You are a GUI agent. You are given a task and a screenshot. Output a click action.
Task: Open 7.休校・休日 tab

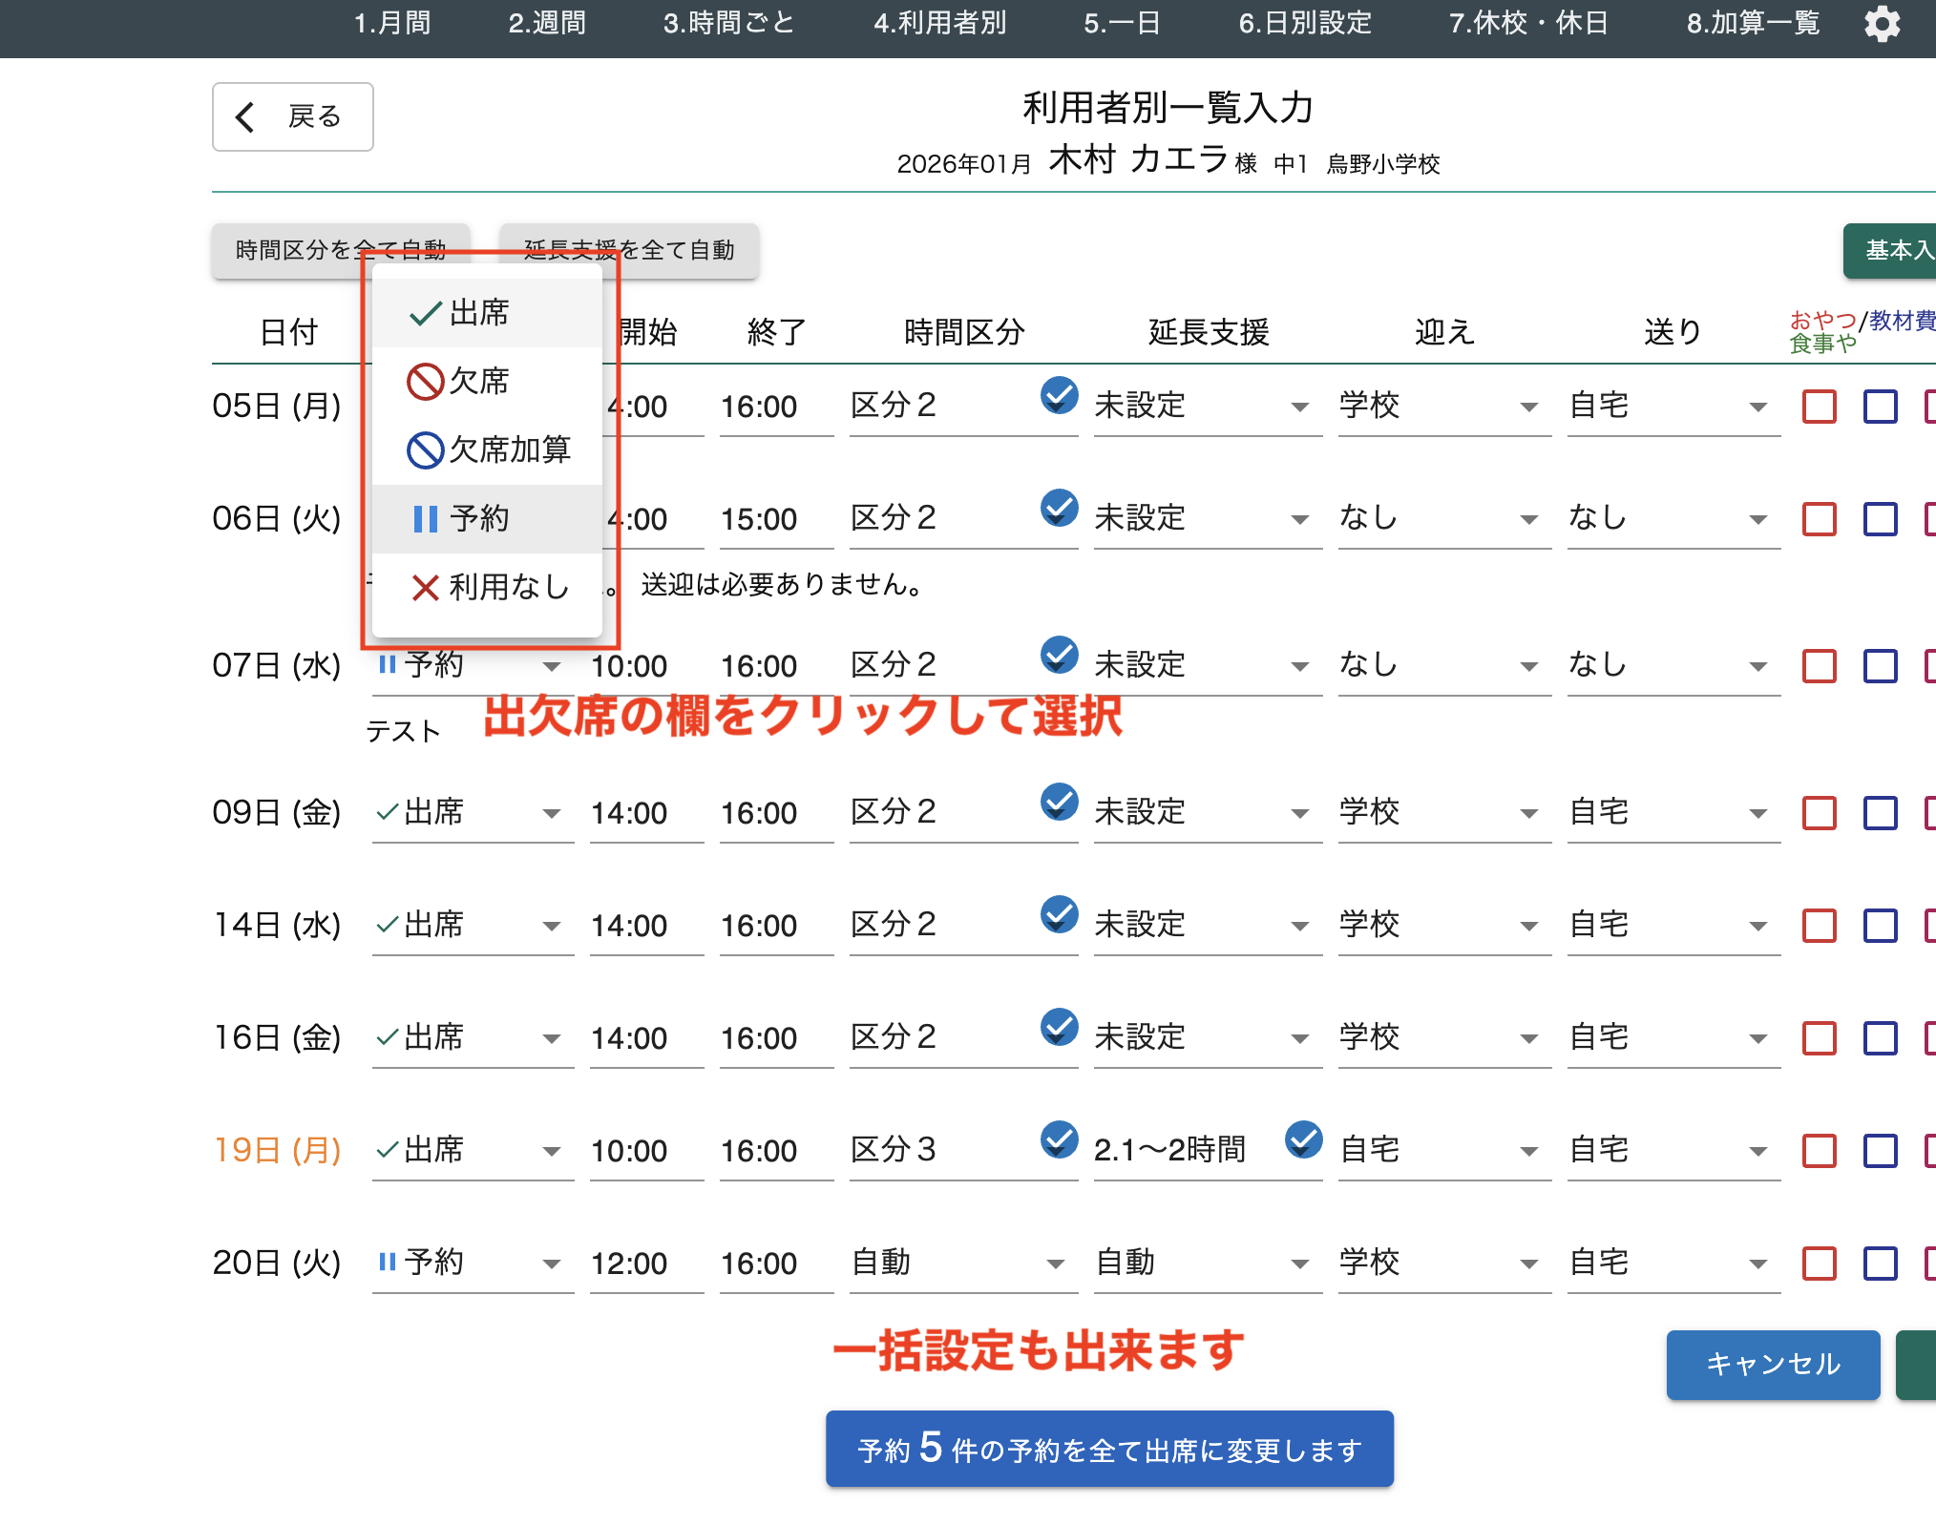click(1528, 23)
